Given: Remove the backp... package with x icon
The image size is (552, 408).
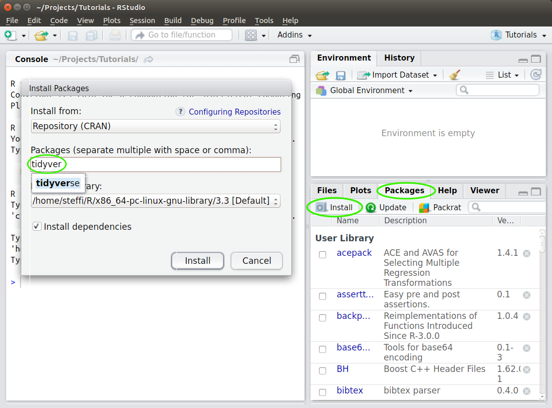Looking at the screenshot, I should (x=526, y=316).
